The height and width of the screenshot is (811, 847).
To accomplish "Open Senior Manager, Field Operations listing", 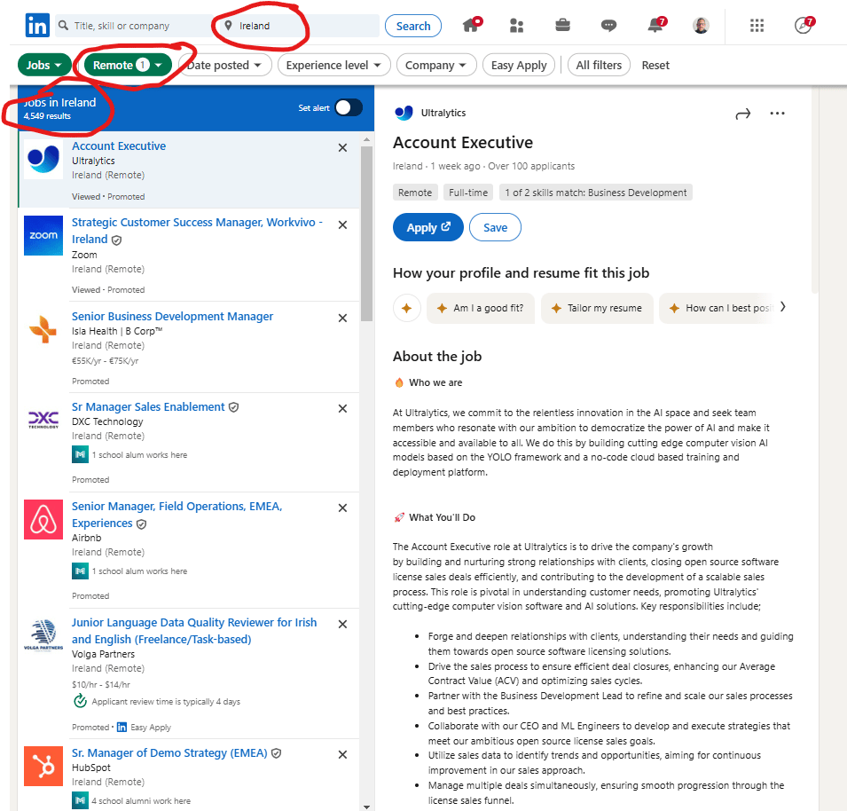I will (x=176, y=515).
